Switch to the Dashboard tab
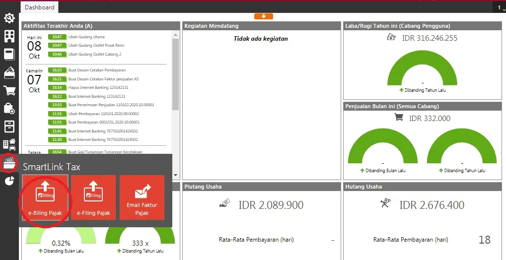506x260 pixels. 39,7
